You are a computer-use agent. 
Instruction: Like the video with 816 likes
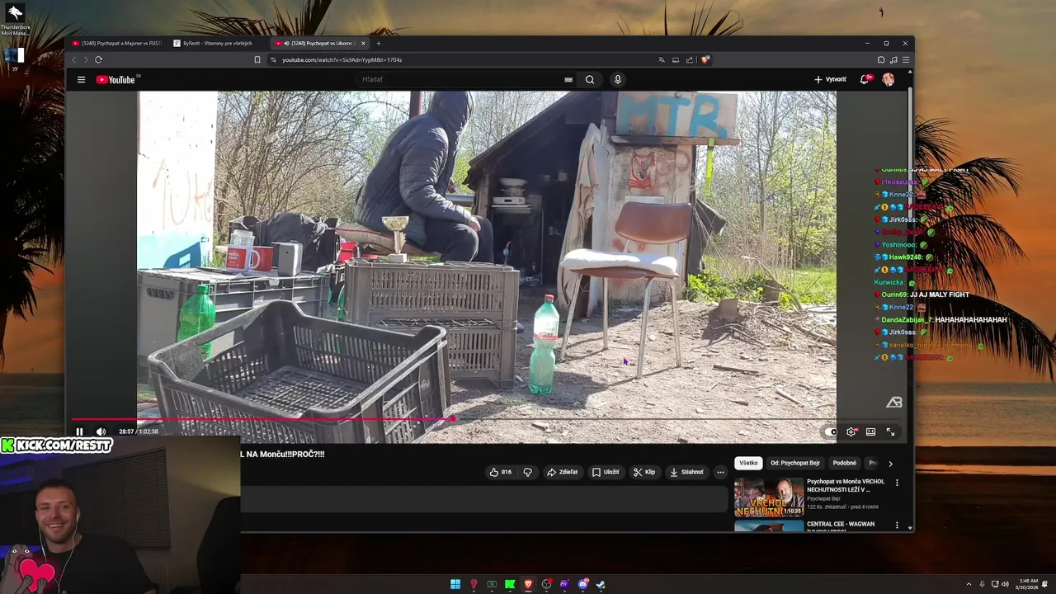500,472
